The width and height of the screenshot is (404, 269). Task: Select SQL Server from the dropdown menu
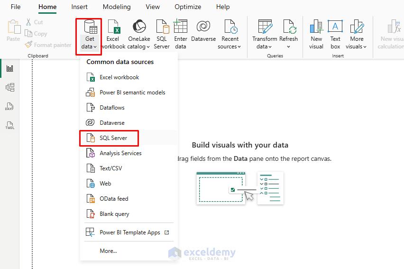point(129,138)
